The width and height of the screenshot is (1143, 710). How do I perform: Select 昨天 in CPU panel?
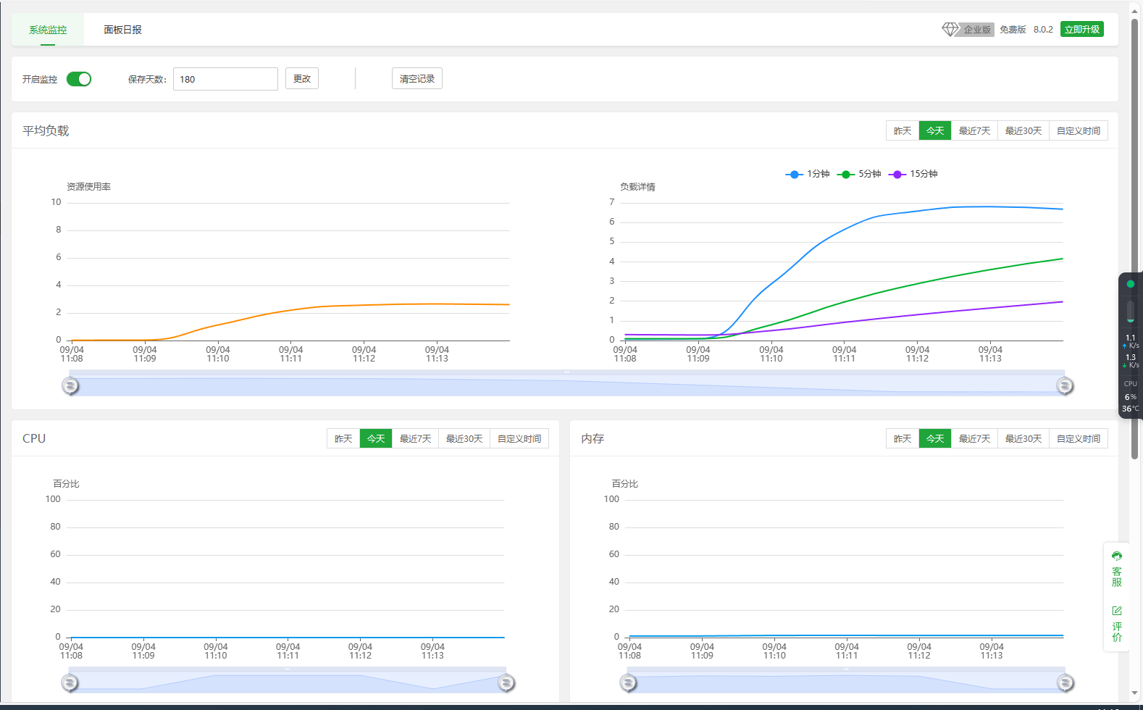tap(343, 438)
